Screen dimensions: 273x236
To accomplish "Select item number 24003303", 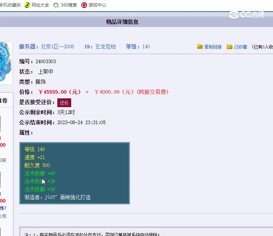I will pos(46,61).
